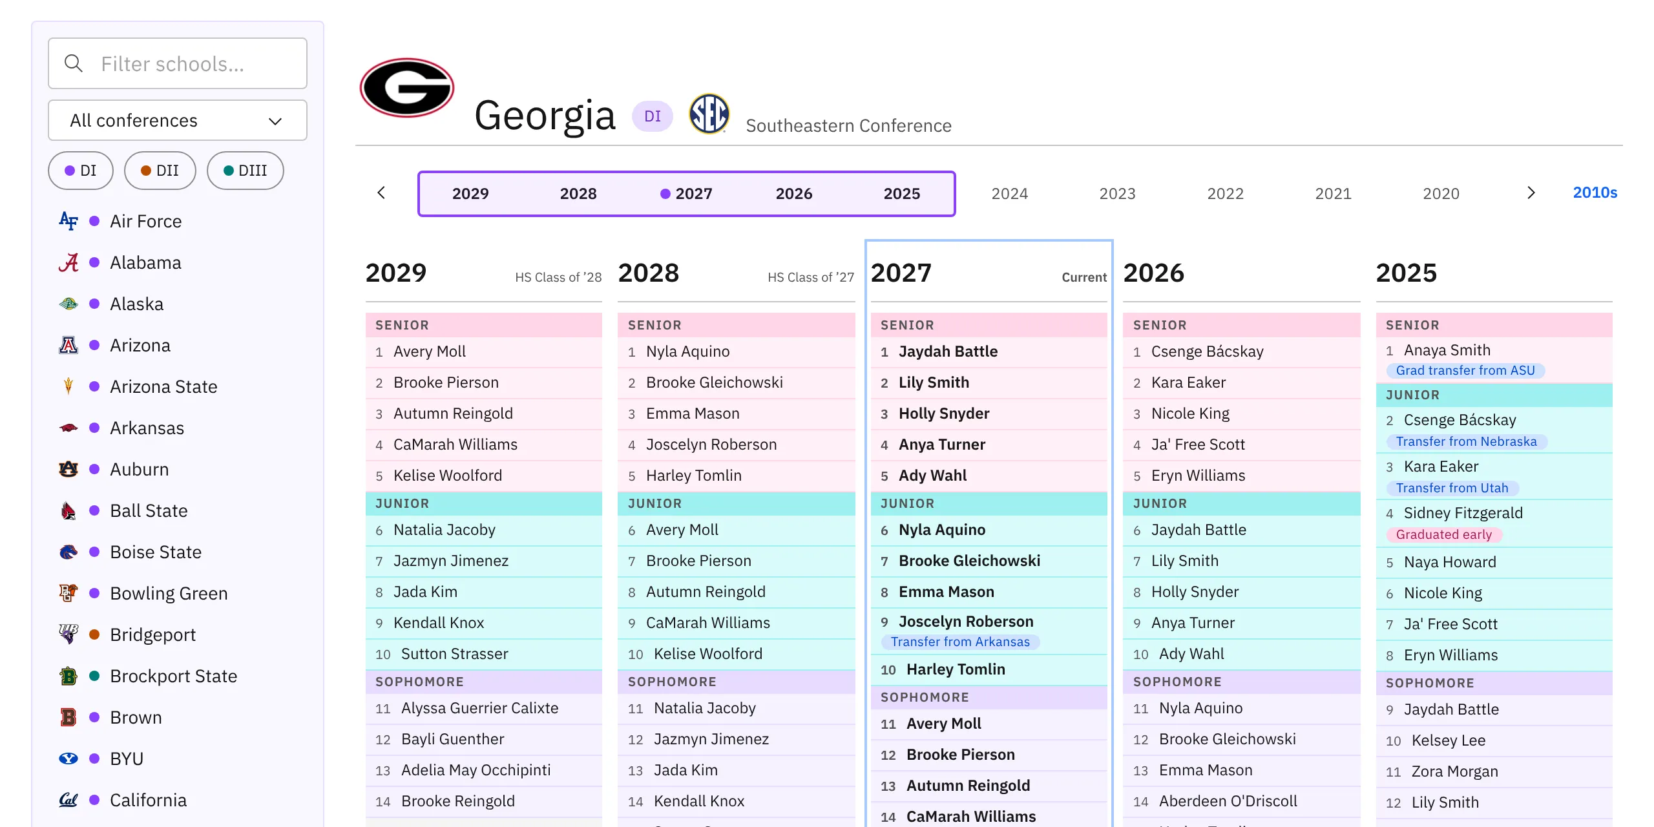Click the BYU oval logo
Screen dimensions: 1654x827
(x=68, y=759)
